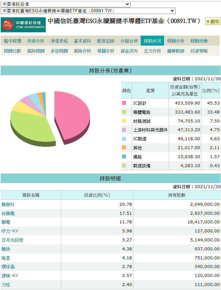The height and width of the screenshot is (290, 221).
Task: Click the teal 通路 color swatch
Action: click(124, 156)
